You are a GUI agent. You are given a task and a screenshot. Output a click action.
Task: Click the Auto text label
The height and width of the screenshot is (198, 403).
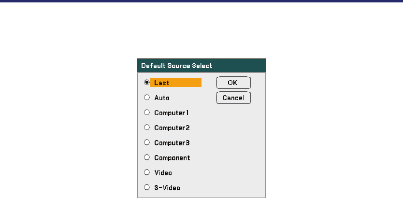pyautogui.click(x=162, y=98)
